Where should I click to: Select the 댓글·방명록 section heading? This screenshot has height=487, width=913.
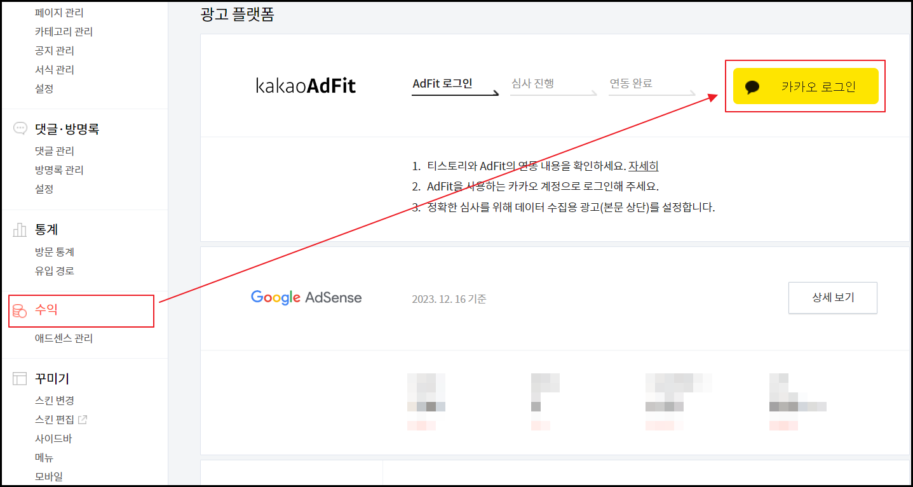(x=67, y=129)
